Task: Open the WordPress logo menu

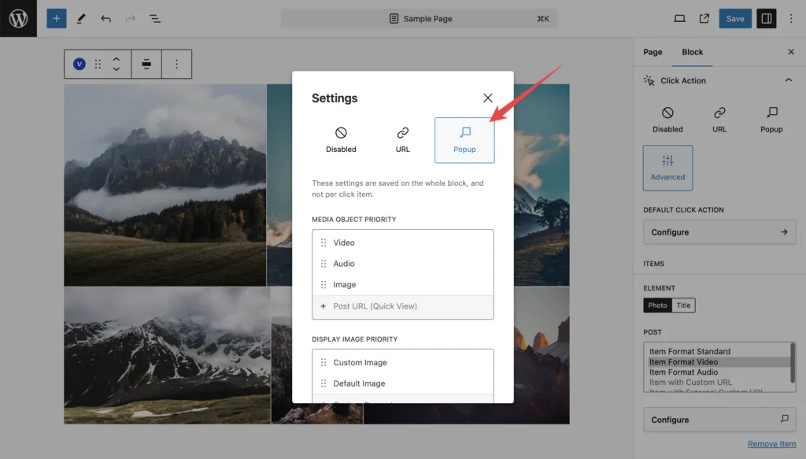Action: (x=19, y=19)
